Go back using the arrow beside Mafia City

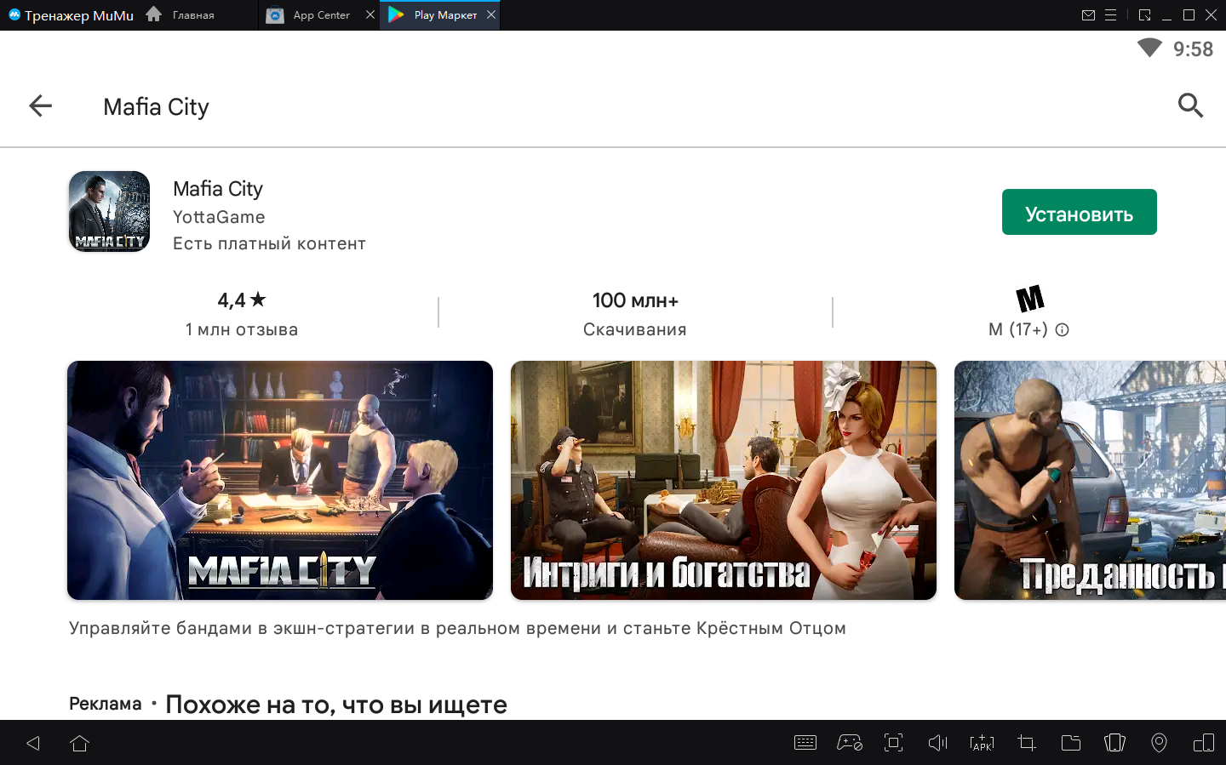[x=40, y=106]
